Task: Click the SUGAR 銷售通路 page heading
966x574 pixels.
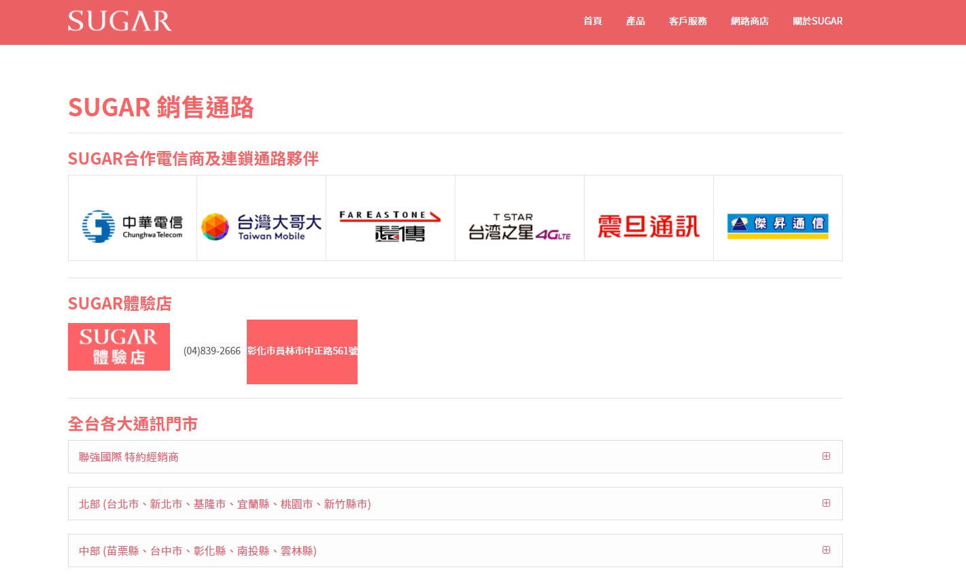Action: click(x=161, y=107)
